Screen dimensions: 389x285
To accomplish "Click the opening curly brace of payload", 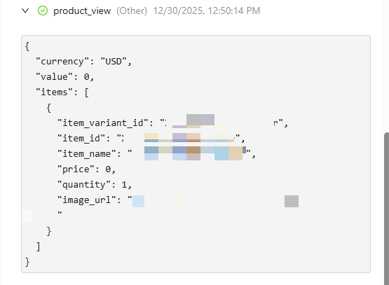I will click(27, 46).
